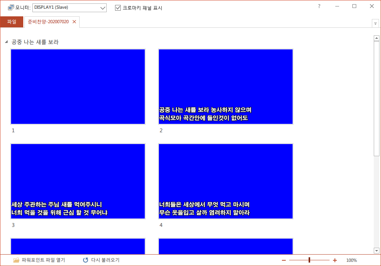Image resolution: width=381 pixels, height=266 pixels.
Task: Select blank slide thumbnail 1
Action: pos(78,87)
